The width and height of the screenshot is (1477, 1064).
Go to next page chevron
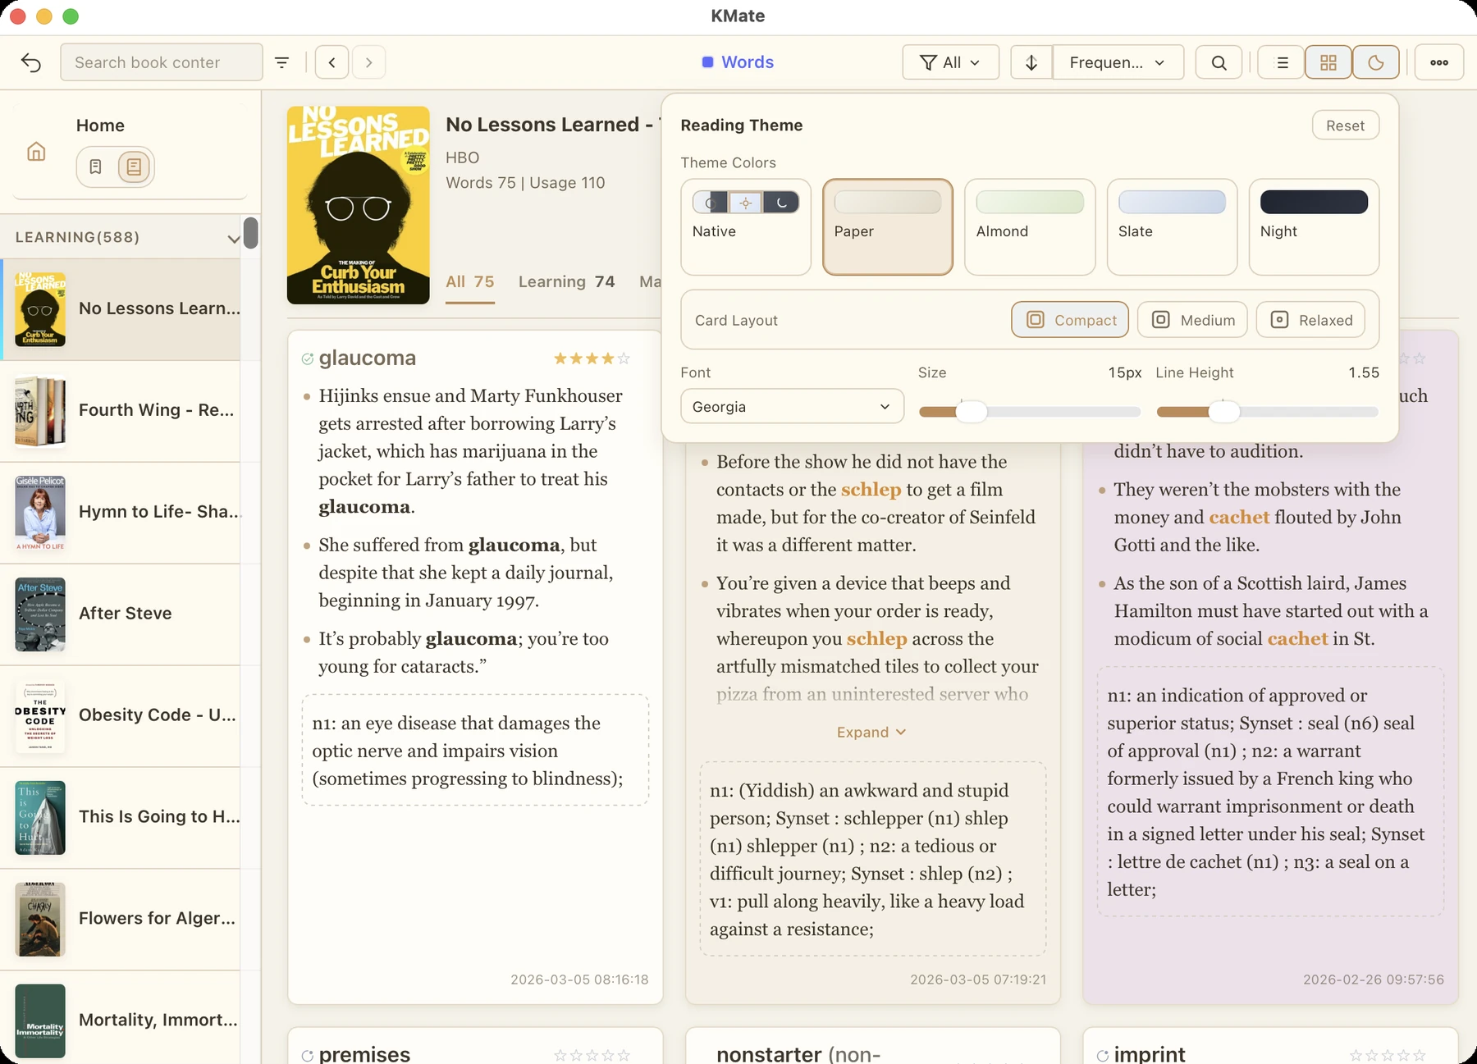(368, 62)
